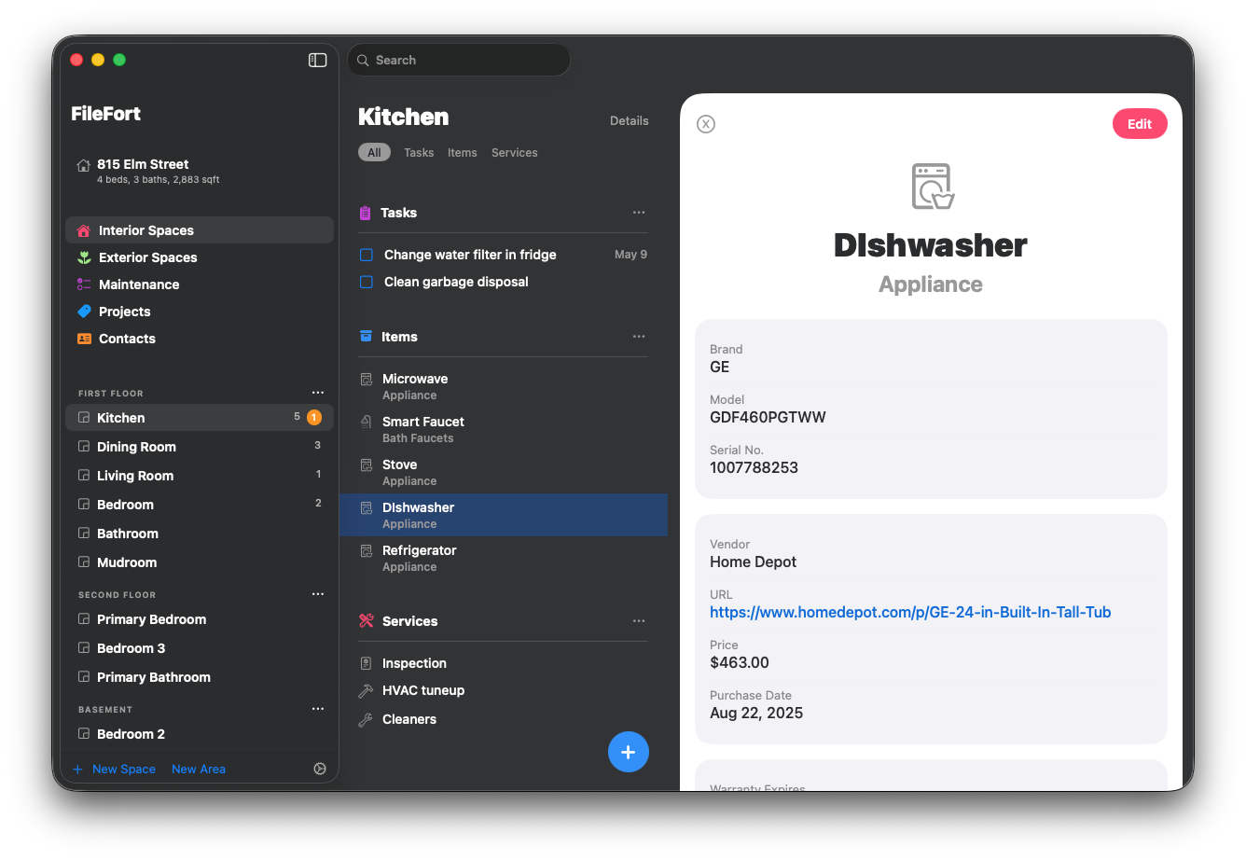Click the Smart Faucet item icon
The width and height of the screenshot is (1246, 860).
[367, 423]
